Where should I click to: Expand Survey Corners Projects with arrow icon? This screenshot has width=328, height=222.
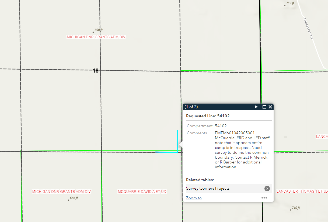coord(267,189)
